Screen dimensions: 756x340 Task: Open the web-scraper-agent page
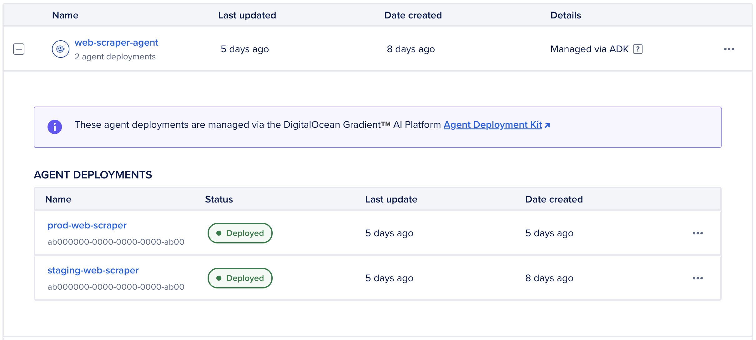click(x=116, y=42)
